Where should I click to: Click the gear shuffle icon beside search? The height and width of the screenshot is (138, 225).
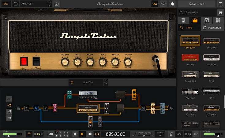pos(220,13)
